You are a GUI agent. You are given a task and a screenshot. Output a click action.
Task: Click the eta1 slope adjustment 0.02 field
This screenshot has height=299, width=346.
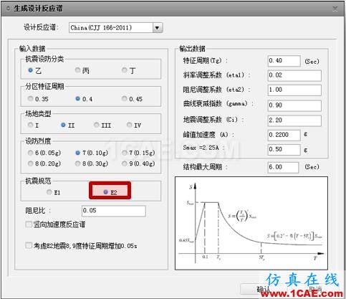pyautogui.click(x=294, y=75)
